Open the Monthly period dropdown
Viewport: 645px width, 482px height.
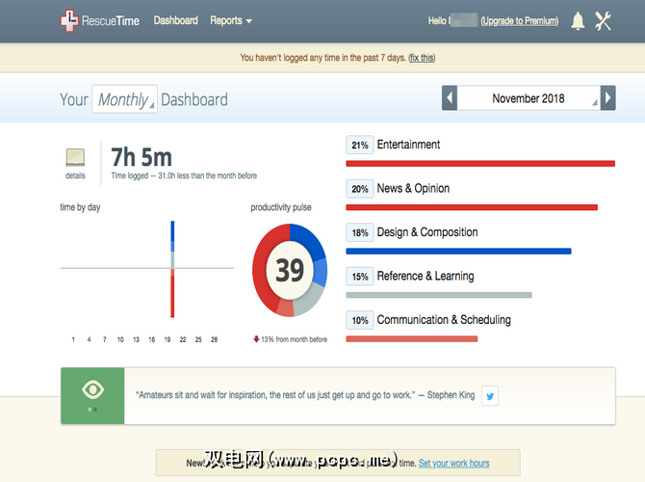pyautogui.click(x=124, y=99)
